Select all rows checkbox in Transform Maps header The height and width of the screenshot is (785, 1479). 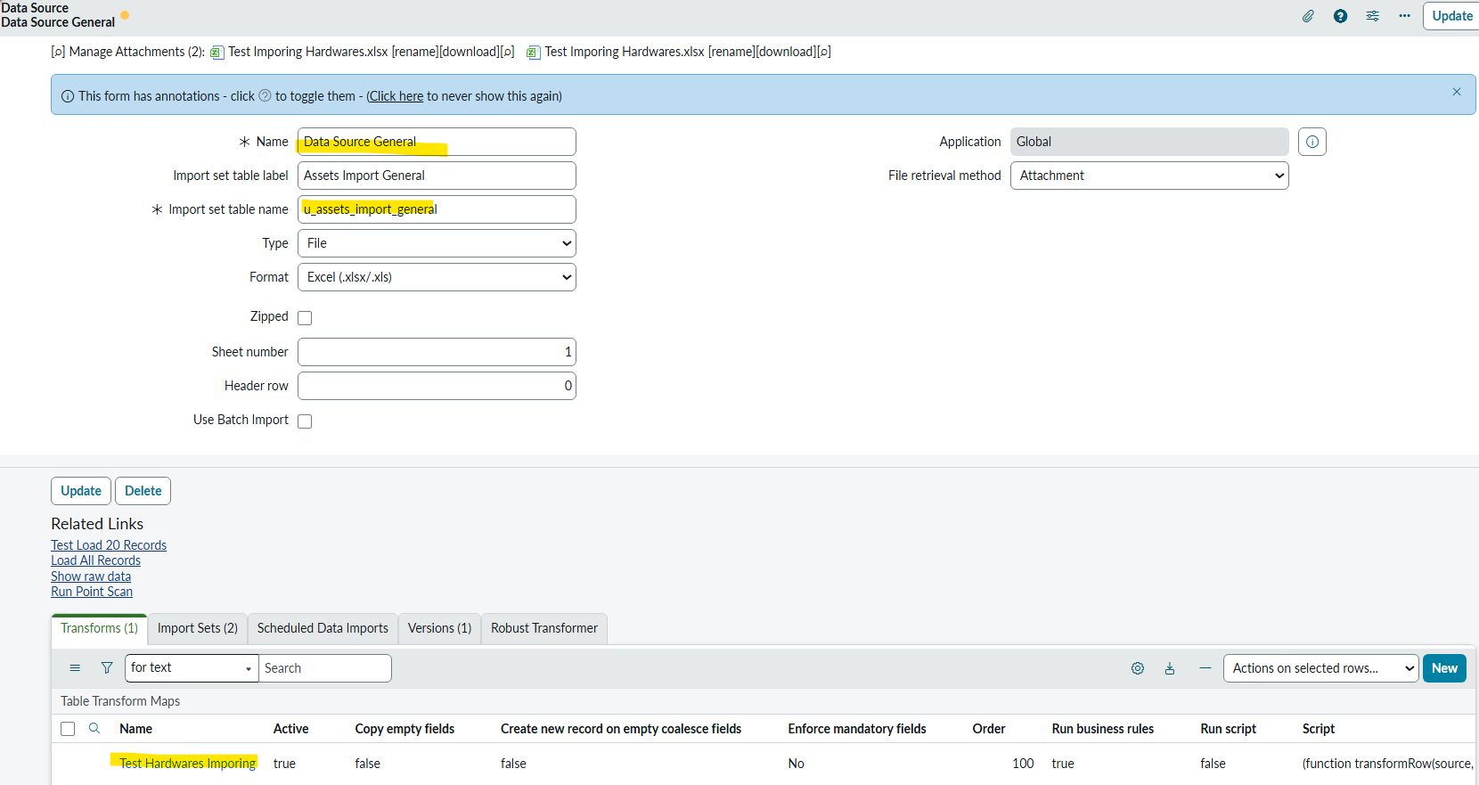(x=68, y=729)
